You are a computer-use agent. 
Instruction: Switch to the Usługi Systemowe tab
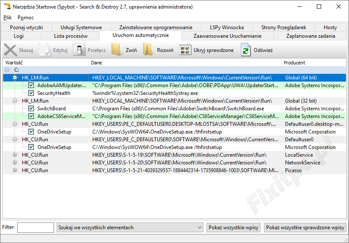pos(81,27)
